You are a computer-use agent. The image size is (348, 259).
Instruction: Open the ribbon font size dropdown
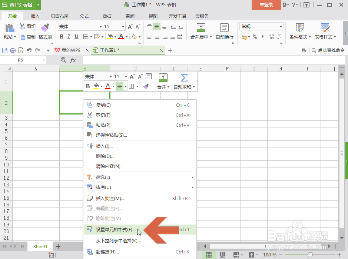coord(123,27)
